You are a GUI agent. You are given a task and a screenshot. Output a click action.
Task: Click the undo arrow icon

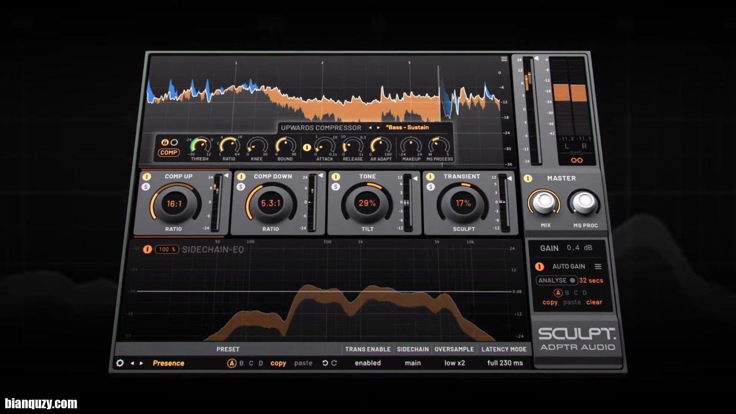tap(325, 363)
